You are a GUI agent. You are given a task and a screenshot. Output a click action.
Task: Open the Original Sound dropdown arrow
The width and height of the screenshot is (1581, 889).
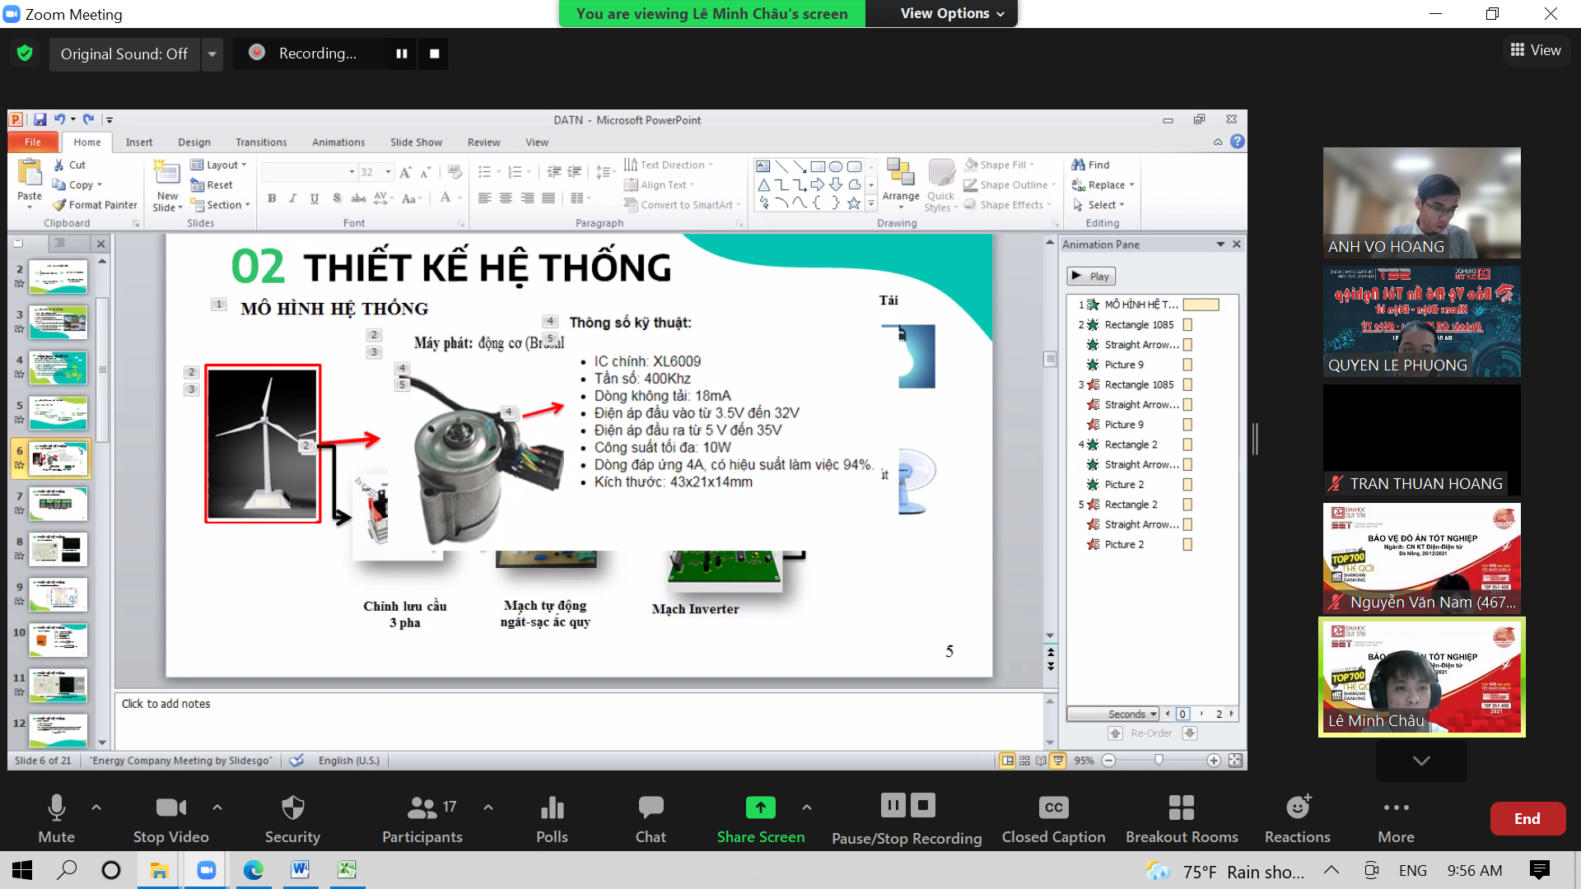212,54
